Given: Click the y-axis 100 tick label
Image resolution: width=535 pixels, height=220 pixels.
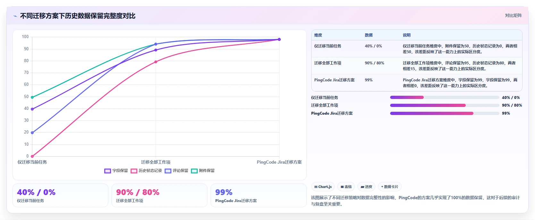Looking at the screenshot, I should tap(25, 37).
